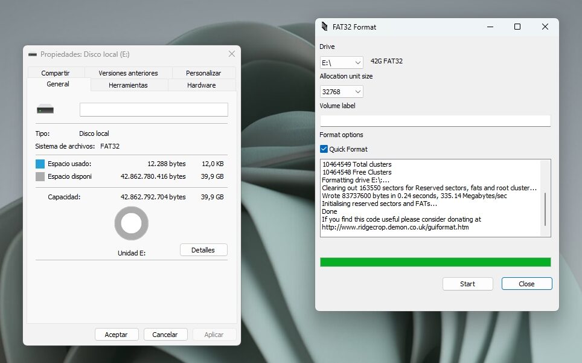Screen dimensions: 582x363
Task: Click the '42G FAT32' drive info text
Action: (386, 61)
